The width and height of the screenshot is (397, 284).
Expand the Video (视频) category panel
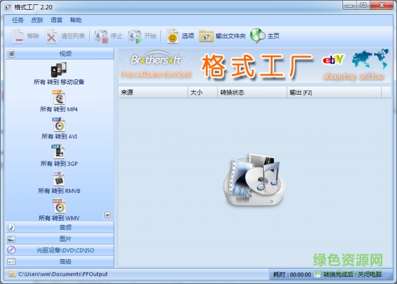[x=60, y=53]
